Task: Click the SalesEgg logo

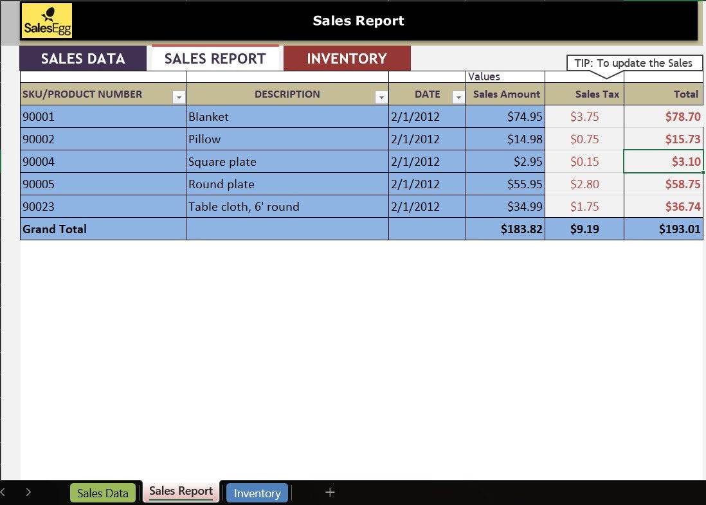Action: click(x=48, y=22)
